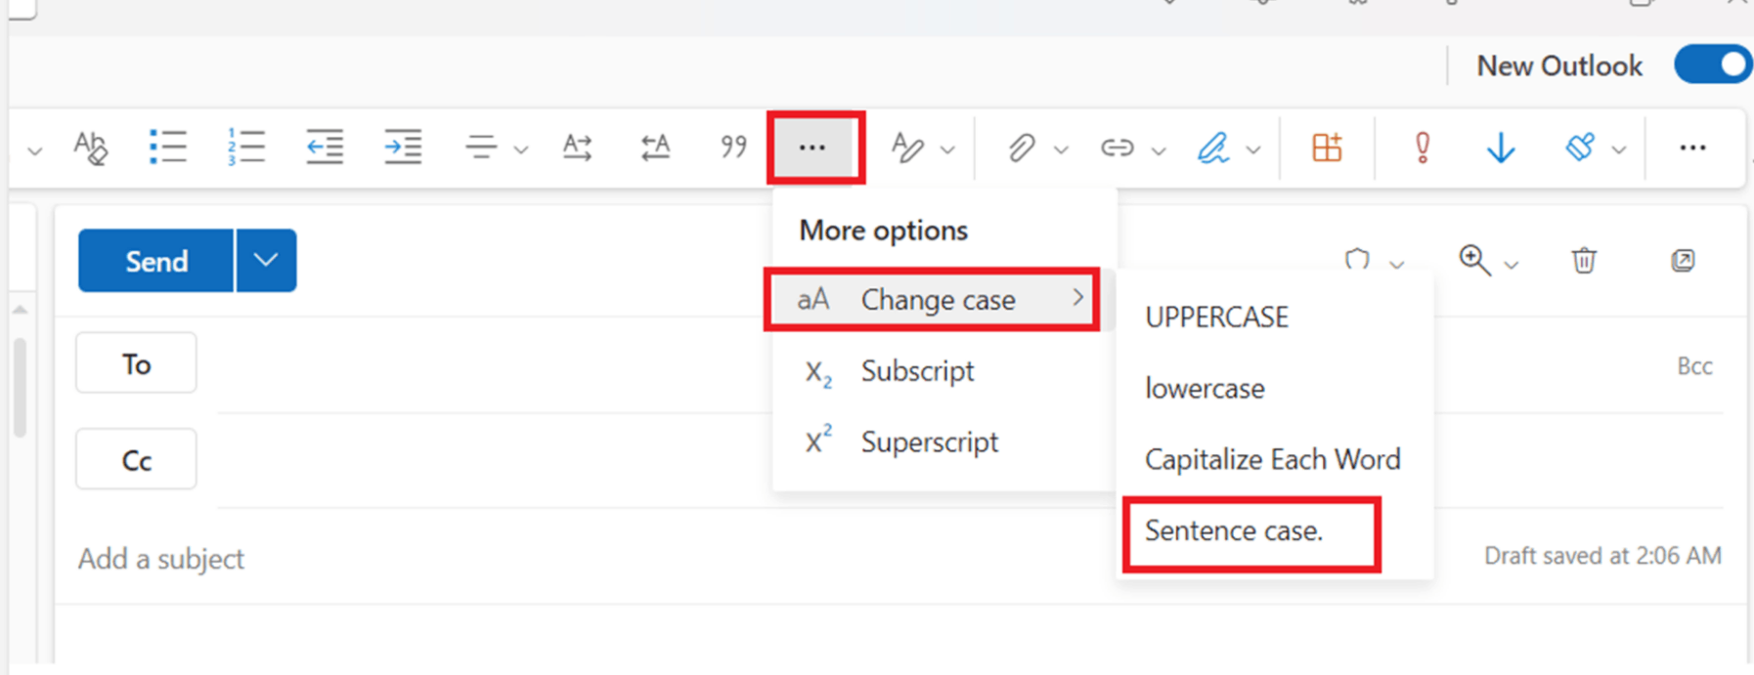Show the Bcc field
This screenshot has height=675, width=1754.
pos(1694,366)
